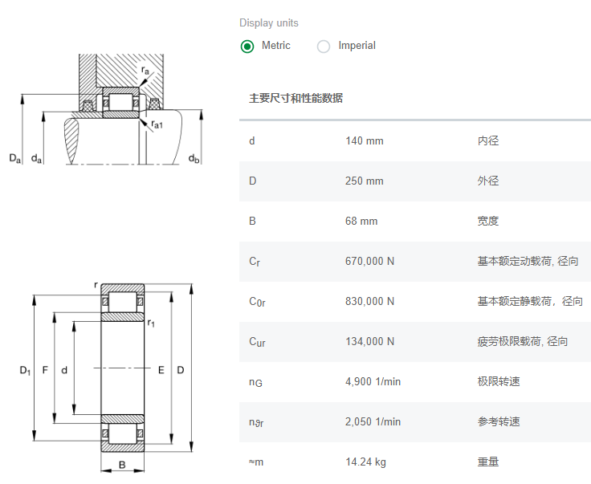Select the Imperial units radio button
The image size is (591, 484).
(x=324, y=46)
